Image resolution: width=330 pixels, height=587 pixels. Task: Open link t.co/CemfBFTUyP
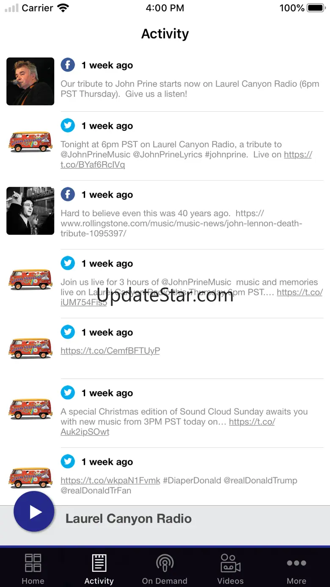click(x=110, y=350)
